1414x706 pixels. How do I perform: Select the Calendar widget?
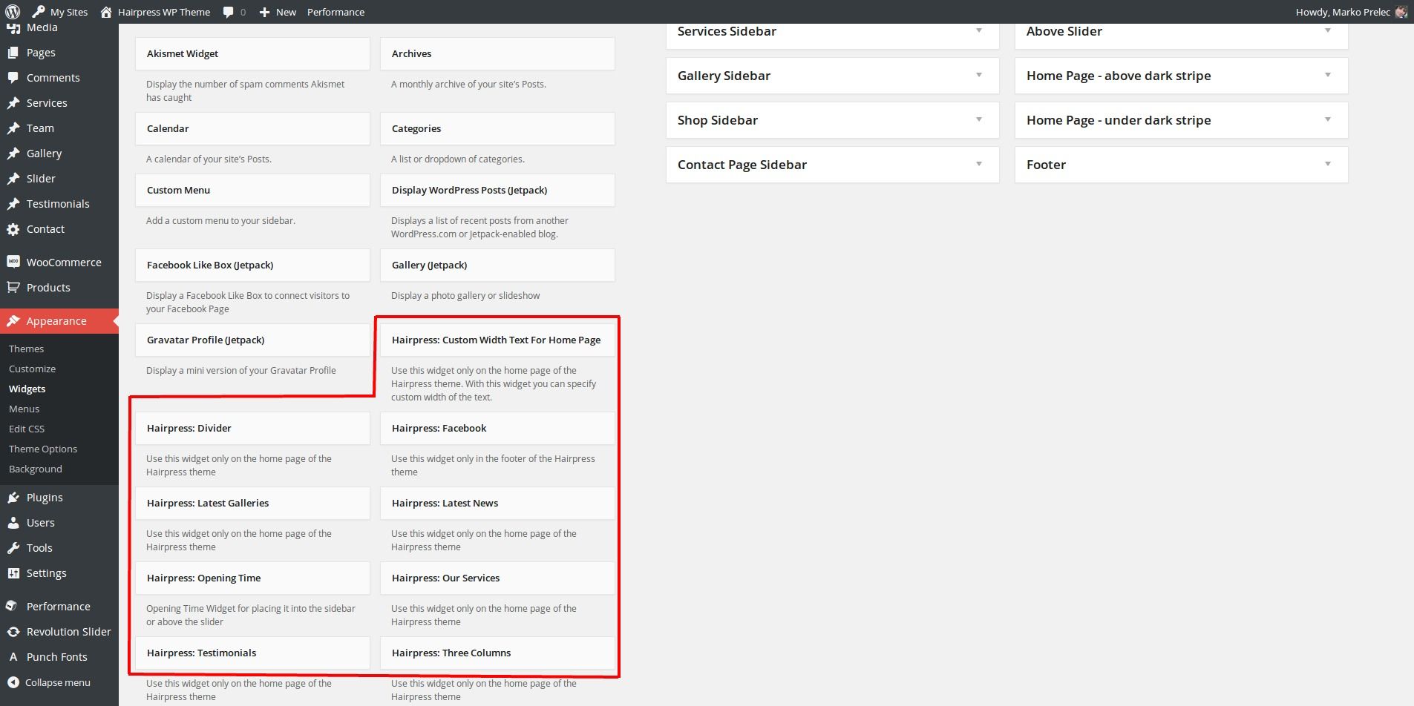coord(252,129)
